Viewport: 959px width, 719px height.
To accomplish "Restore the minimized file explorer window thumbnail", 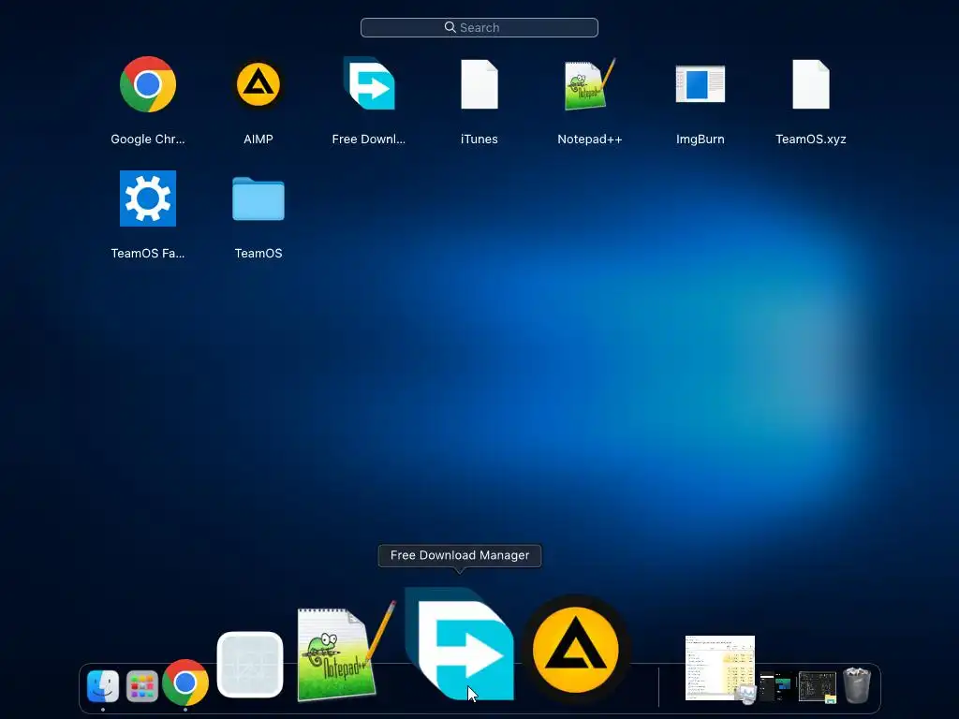I will 818,686.
